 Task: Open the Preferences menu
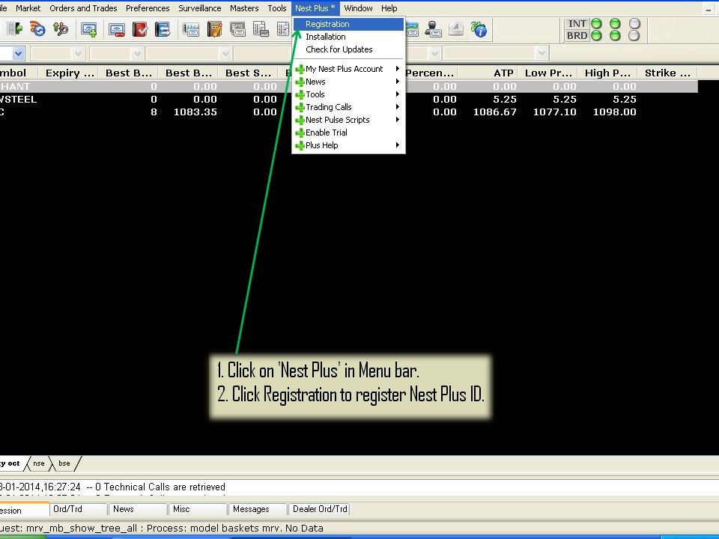click(148, 8)
